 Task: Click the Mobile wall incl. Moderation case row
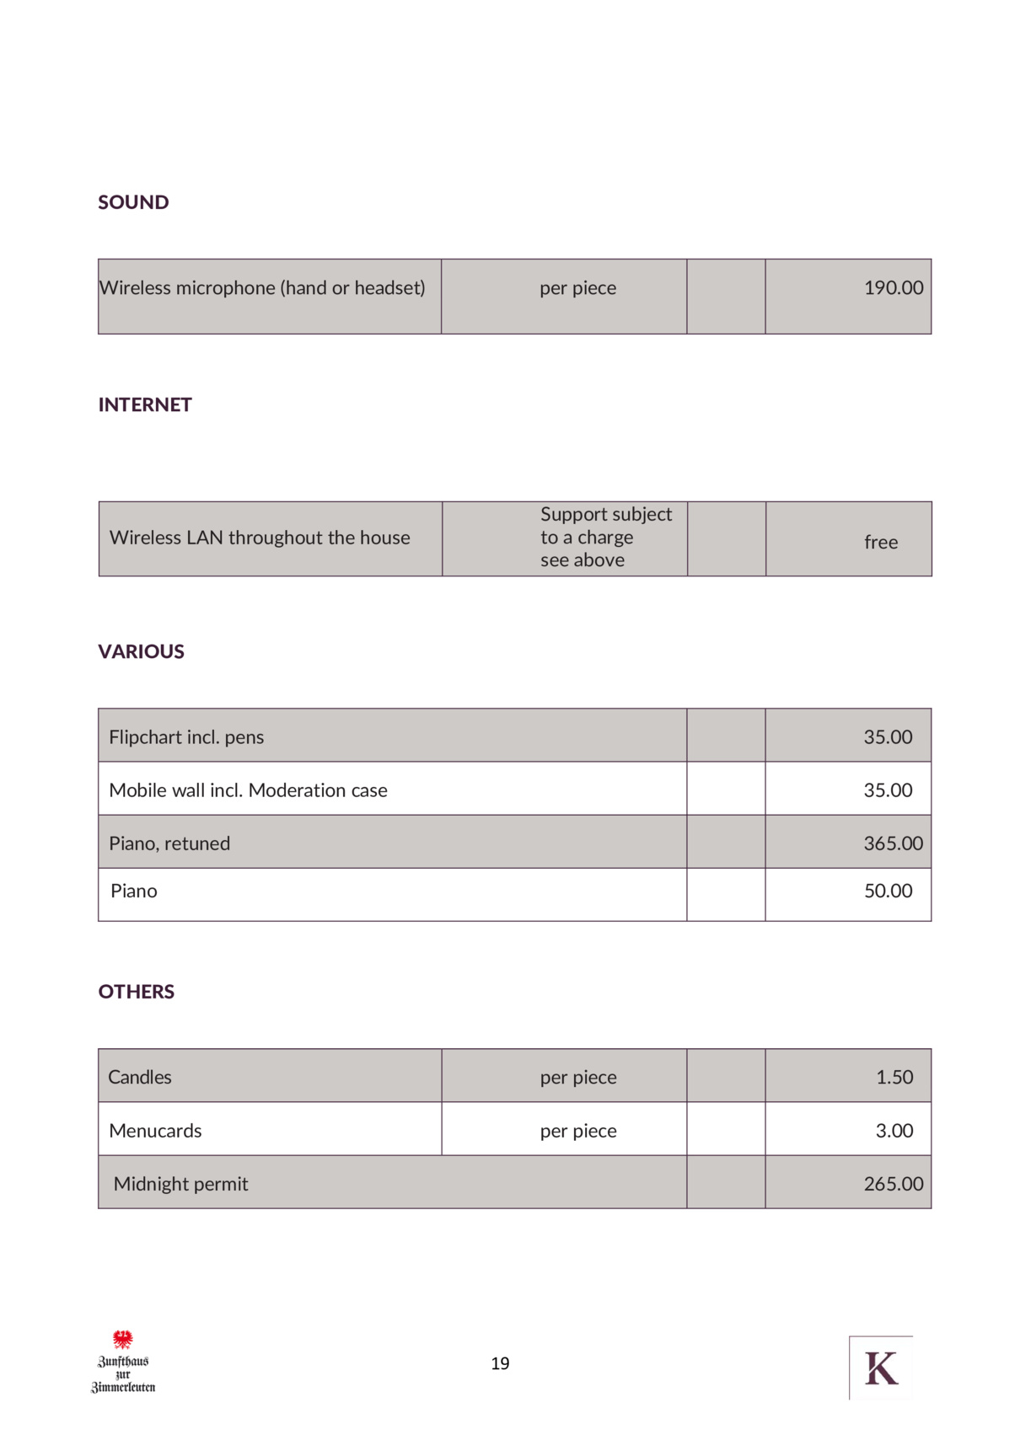(x=515, y=789)
